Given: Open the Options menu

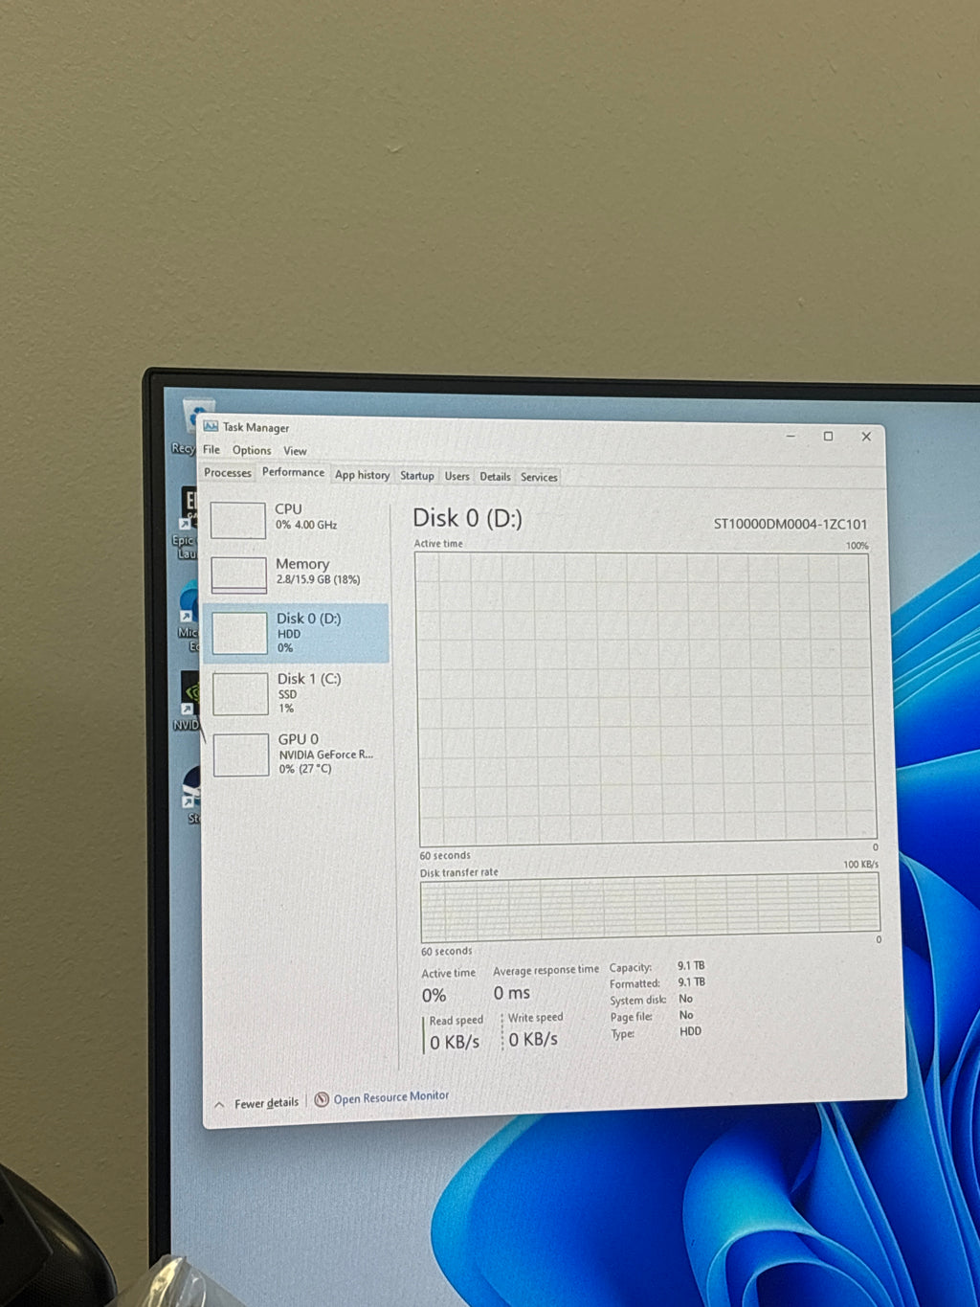Looking at the screenshot, I should tap(252, 450).
